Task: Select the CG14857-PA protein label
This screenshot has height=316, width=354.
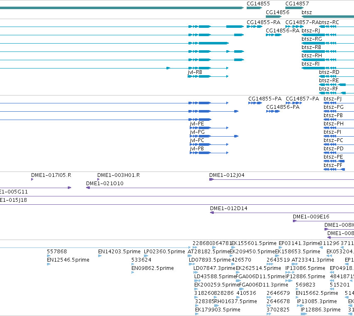Action: click(302, 99)
